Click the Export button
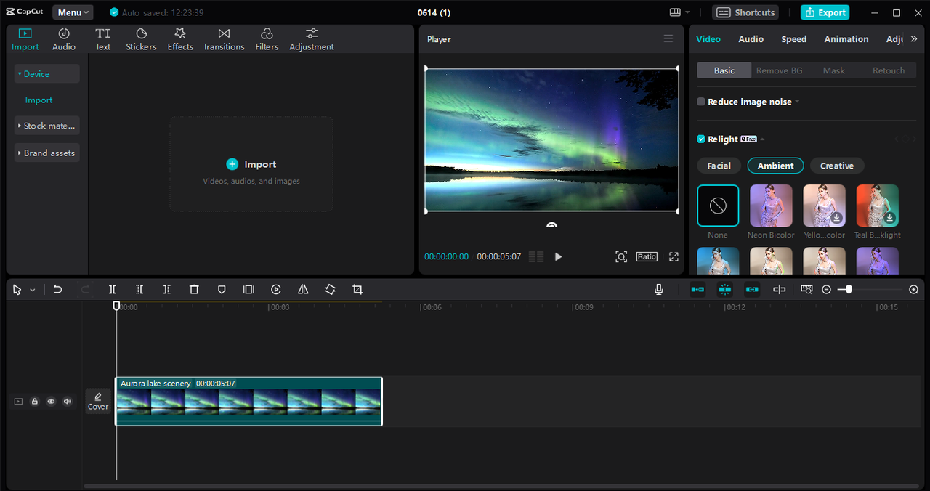Image resolution: width=930 pixels, height=491 pixels. [825, 12]
